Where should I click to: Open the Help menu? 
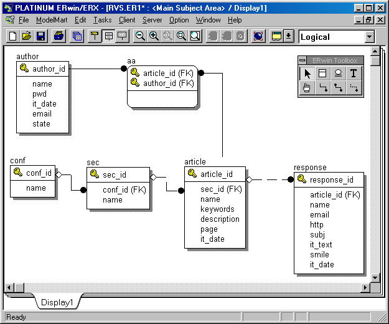[235, 20]
